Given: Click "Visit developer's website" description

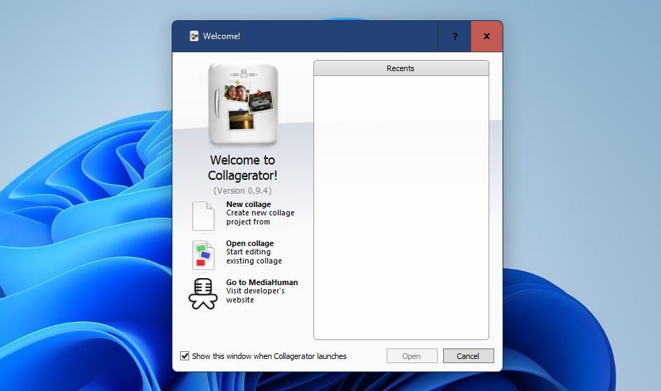Looking at the screenshot, I should [255, 296].
